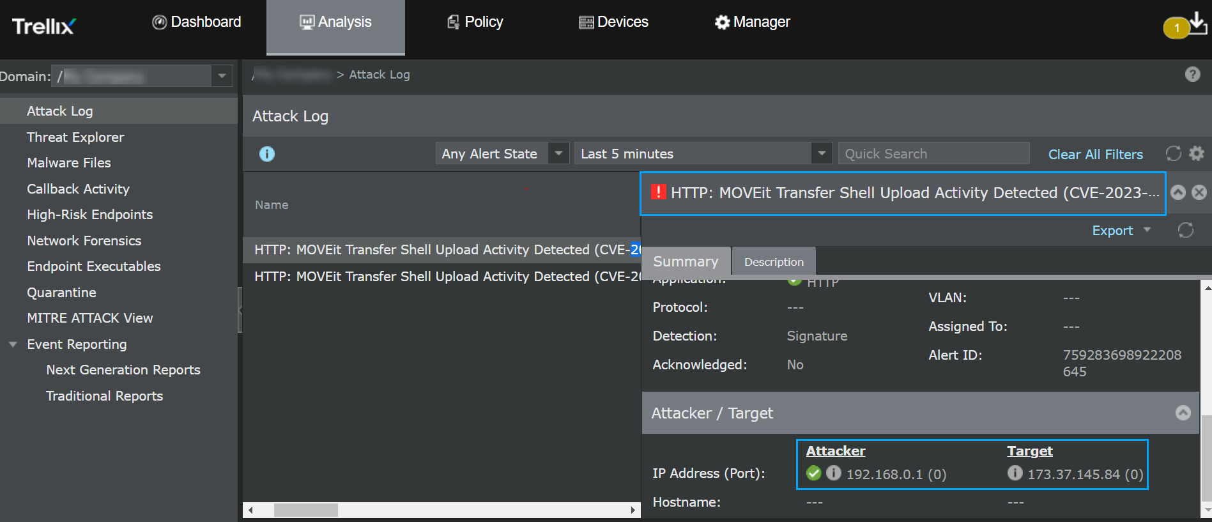Collapse the Event Reporting tree node
The image size is (1212, 522).
click(13, 344)
